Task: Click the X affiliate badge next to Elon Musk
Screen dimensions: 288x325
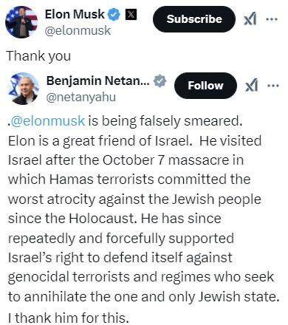Action: 131,14
